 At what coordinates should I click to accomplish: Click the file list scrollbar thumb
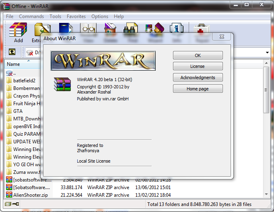[x=266, y=90]
